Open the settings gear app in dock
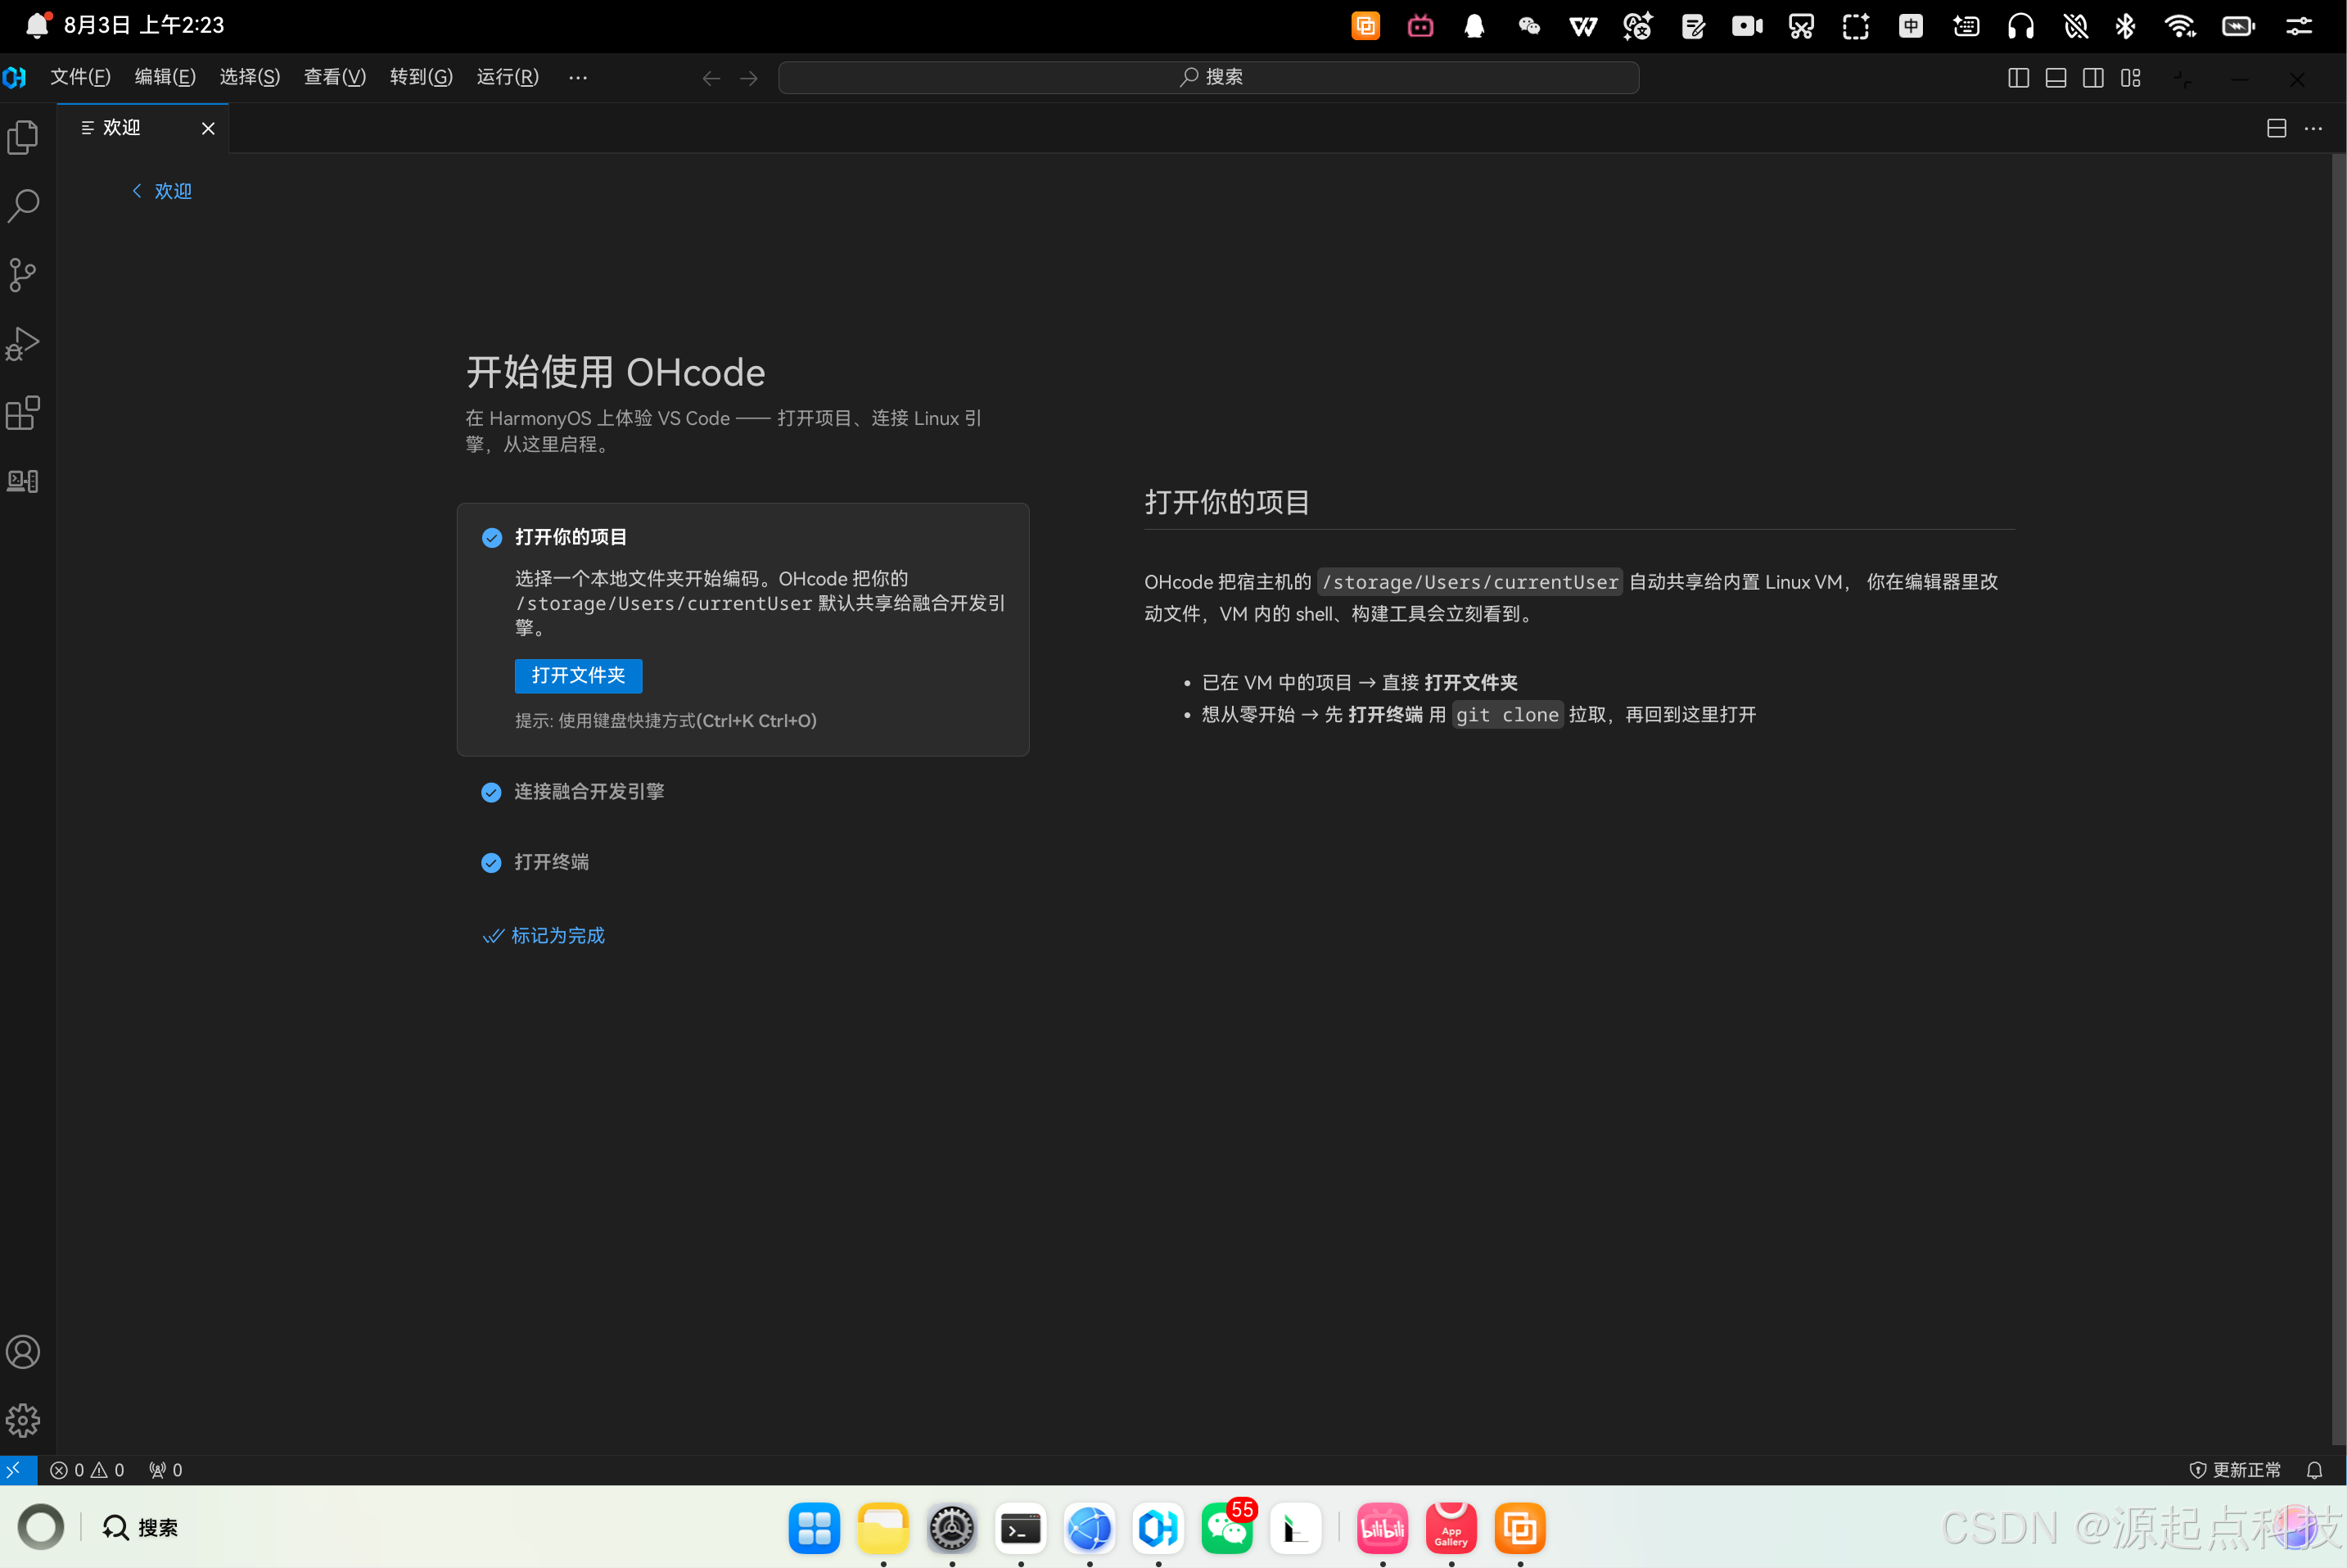The image size is (2347, 1568). [x=951, y=1528]
